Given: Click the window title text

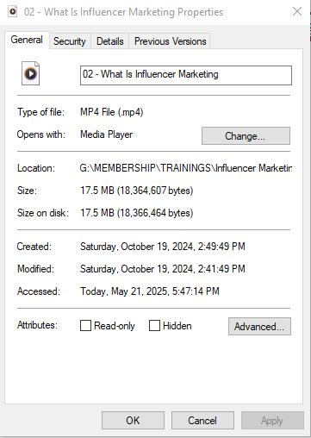Looking at the screenshot, I should tap(123, 12).
